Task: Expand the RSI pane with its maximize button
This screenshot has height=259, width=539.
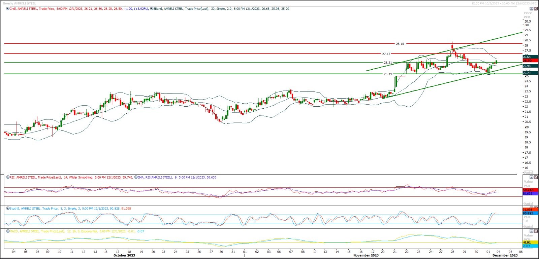Action: coord(532,177)
